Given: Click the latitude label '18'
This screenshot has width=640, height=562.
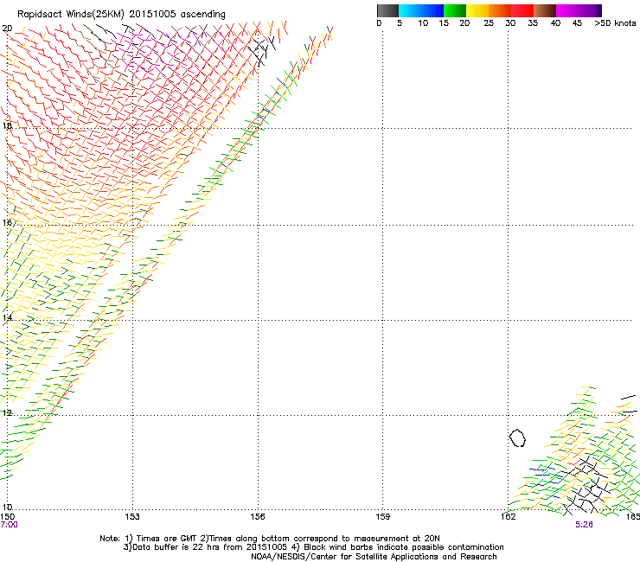Looking at the screenshot, I should pyautogui.click(x=7, y=125).
